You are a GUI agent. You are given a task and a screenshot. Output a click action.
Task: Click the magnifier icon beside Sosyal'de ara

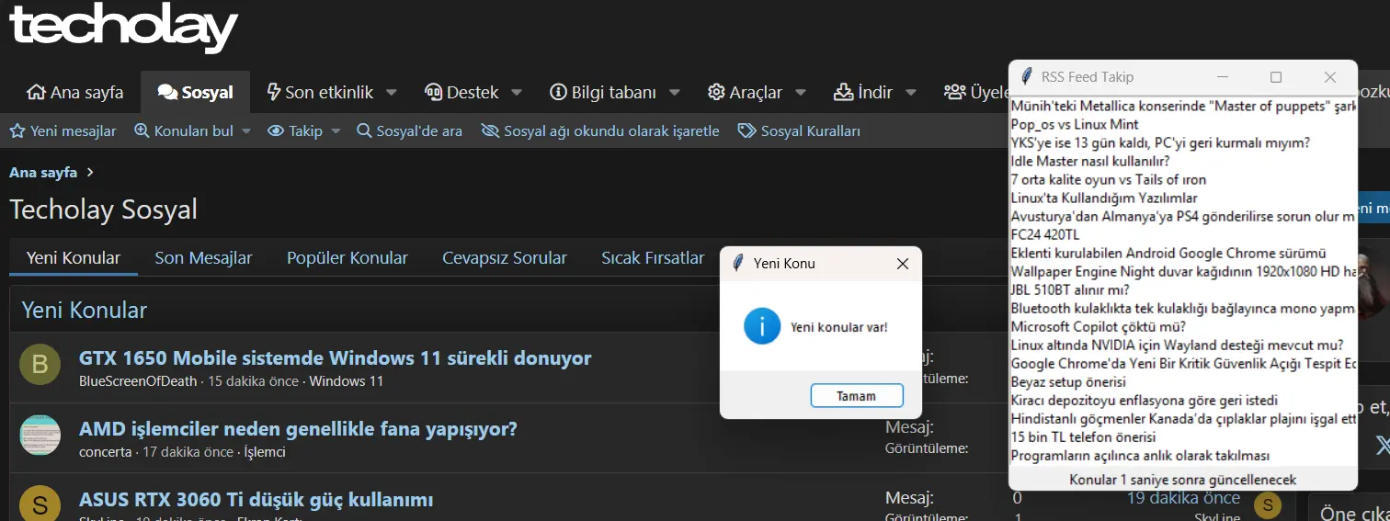click(364, 130)
